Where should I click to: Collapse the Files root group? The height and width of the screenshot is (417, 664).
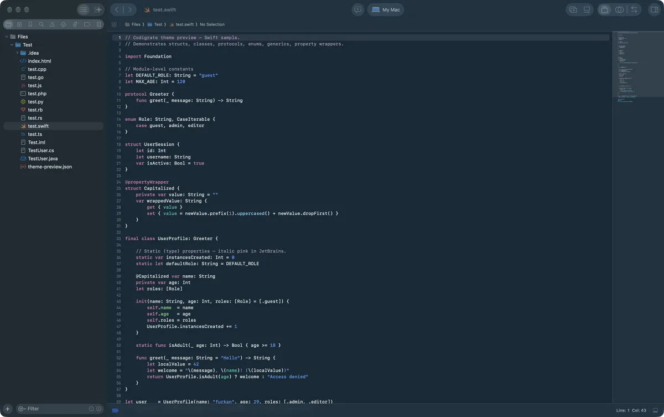[x=7, y=37]
